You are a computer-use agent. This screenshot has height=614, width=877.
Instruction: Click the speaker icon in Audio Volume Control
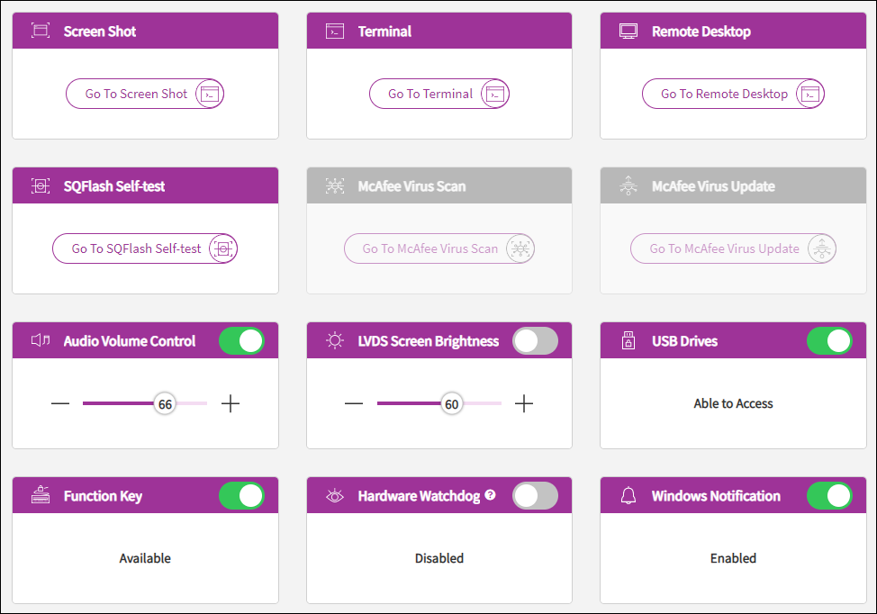[41, 341]
